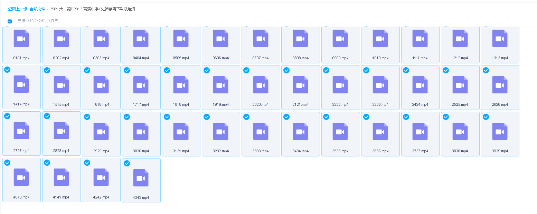Open the 2626.mp4 video icon
Viewport: 537px width, 214px height.
(500, 85)
